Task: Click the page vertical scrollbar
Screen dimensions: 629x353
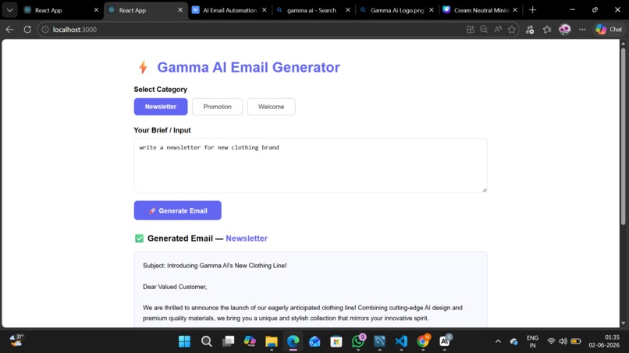Action: coord(623,136)
